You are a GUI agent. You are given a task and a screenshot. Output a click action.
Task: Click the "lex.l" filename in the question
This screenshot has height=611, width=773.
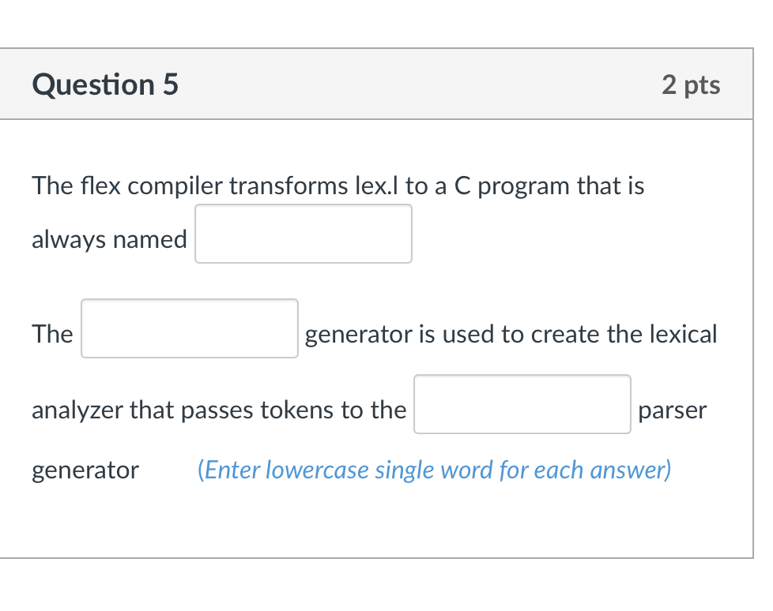pyautogui.click(x=376, y=186)
